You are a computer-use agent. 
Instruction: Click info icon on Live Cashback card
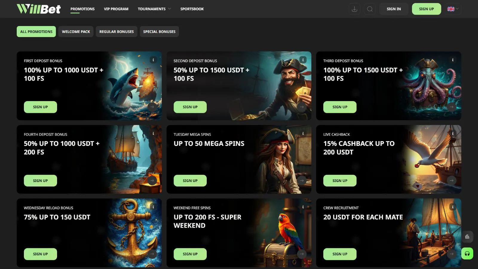pos(453,134)
